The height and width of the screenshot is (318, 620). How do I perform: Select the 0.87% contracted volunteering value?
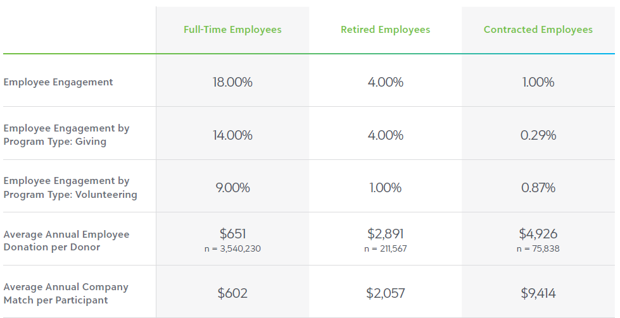coord(538,187)
